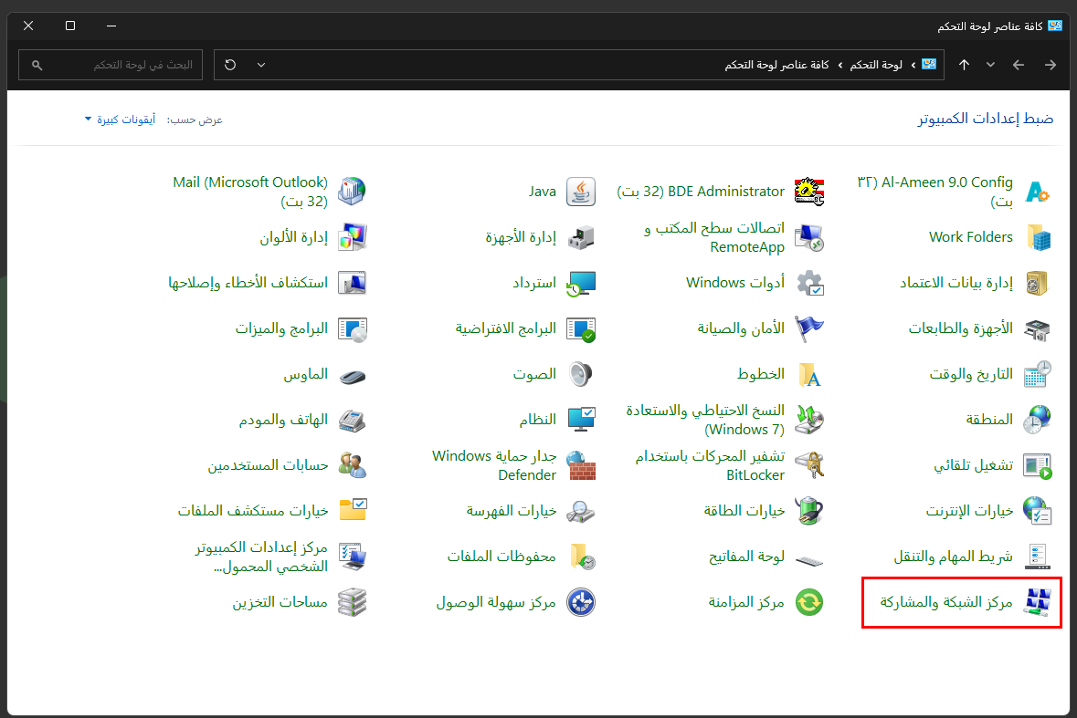The width and height of the screenshot is (1077, 718).
Task: Open the 'خيارات الطاقة' power options link
Action: pyautogui.click(x=744, y=511)
